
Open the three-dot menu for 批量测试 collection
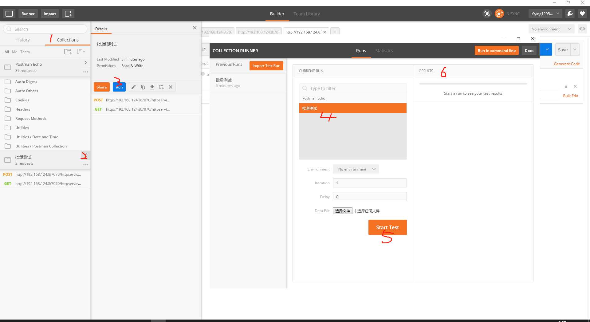86,165
